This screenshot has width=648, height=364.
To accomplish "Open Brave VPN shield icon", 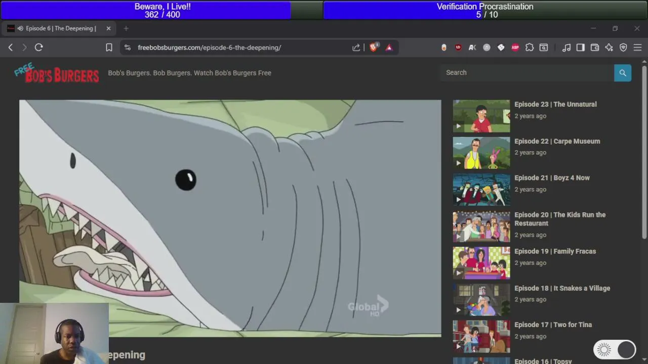I will point(623,48).
